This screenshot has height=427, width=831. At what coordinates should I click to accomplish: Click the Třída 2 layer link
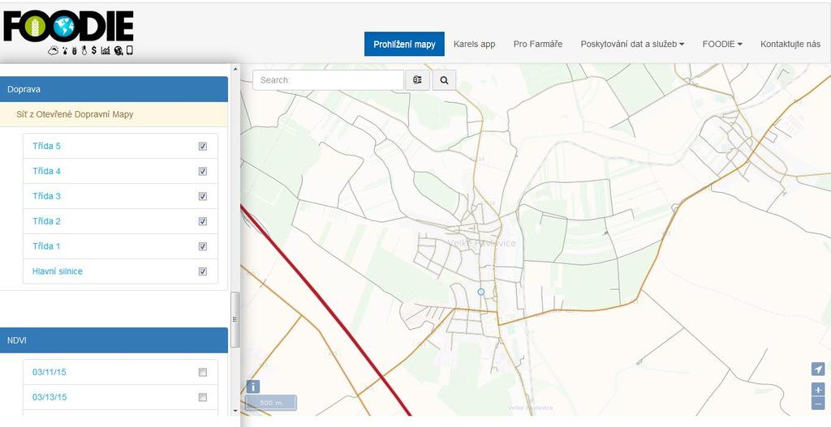[x=46, y=221]
